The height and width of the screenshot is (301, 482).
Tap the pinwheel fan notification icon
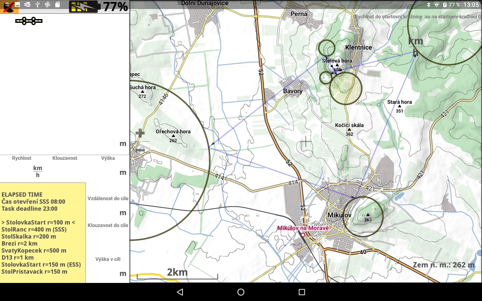click(x=47, y=5)
